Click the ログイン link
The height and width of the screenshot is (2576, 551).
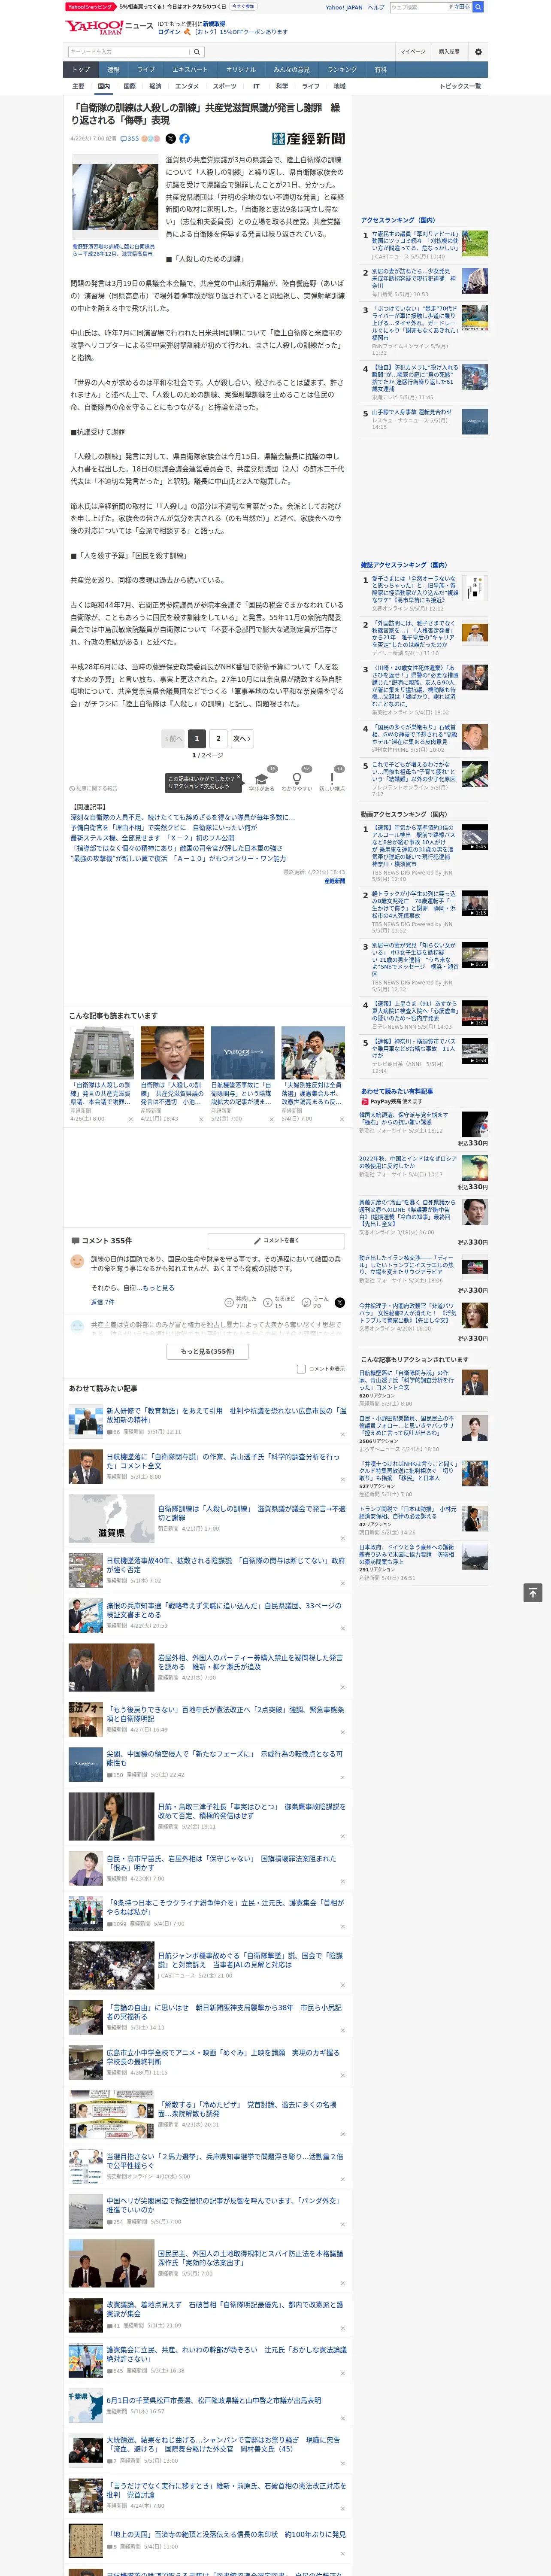[x=169, y=32]
